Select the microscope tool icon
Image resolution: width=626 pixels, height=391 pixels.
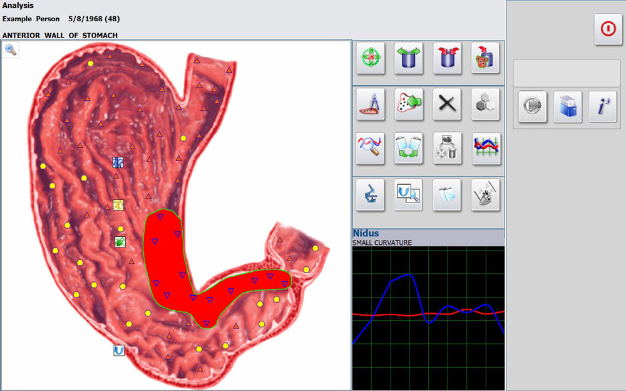(370, 194)
